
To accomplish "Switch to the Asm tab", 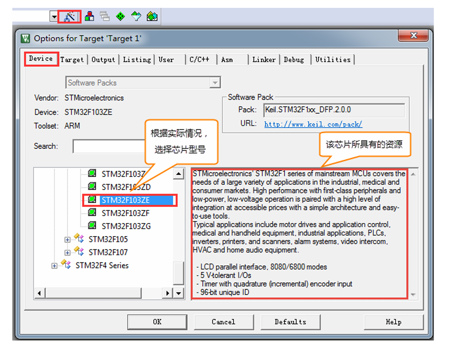I will pos(227,60).
